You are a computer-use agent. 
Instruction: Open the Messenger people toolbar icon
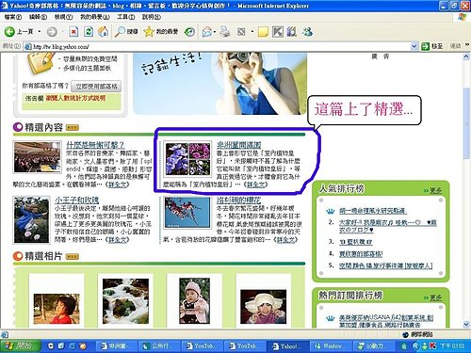click(307, 32)
